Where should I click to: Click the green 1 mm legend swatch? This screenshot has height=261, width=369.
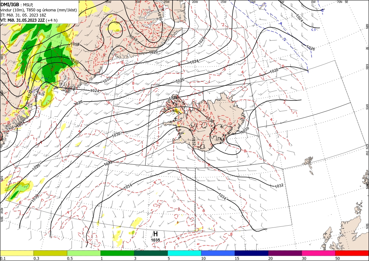coord(117,253)
